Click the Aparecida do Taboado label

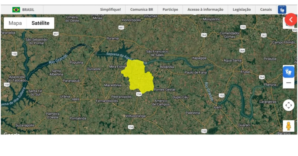[x=17, y=79]
